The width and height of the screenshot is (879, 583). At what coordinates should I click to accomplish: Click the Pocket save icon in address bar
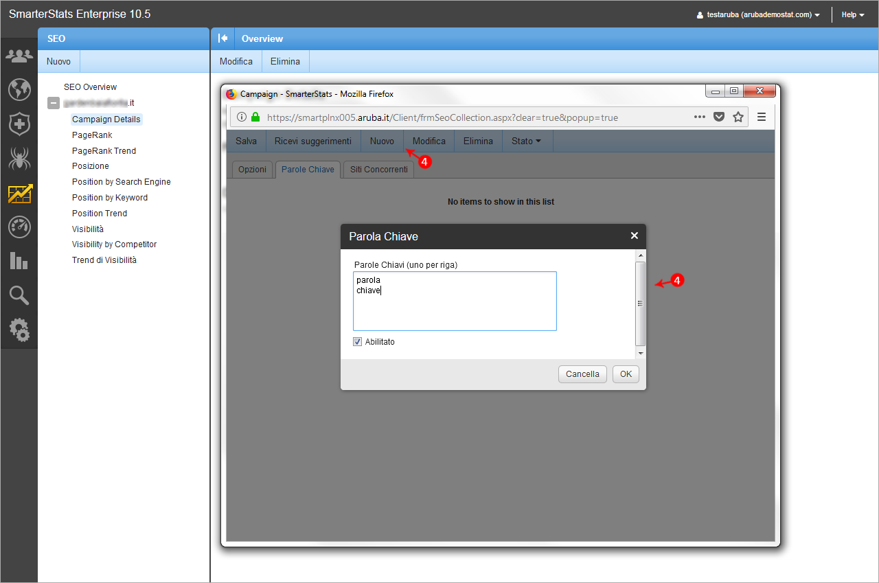tap(719, 117)
